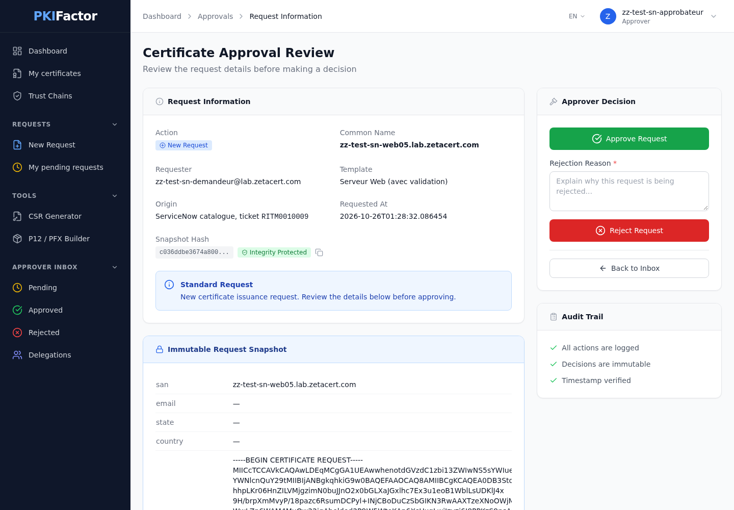Go to My certificates

tap(65, 73)
